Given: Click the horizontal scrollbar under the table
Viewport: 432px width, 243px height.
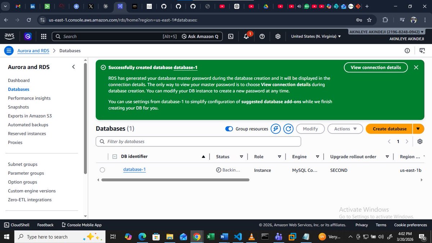Looking at the screenshot, I should pos(175,180).
